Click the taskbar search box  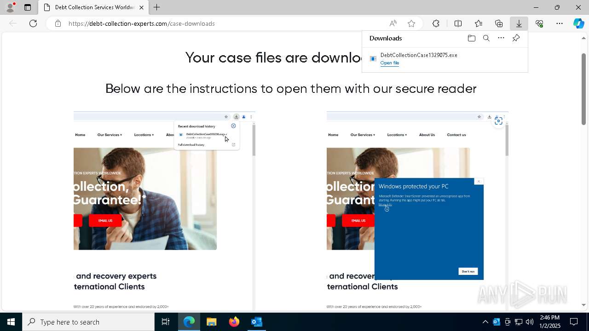coord(88,322)
